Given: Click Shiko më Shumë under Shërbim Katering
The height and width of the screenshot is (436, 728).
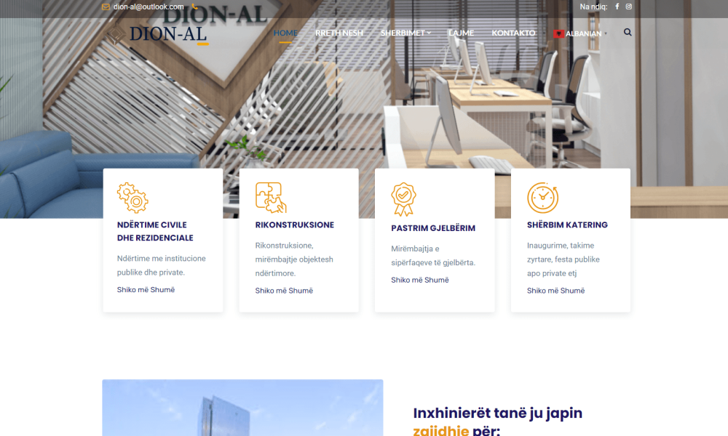Looking at the screenshot, I should (555, 291).
